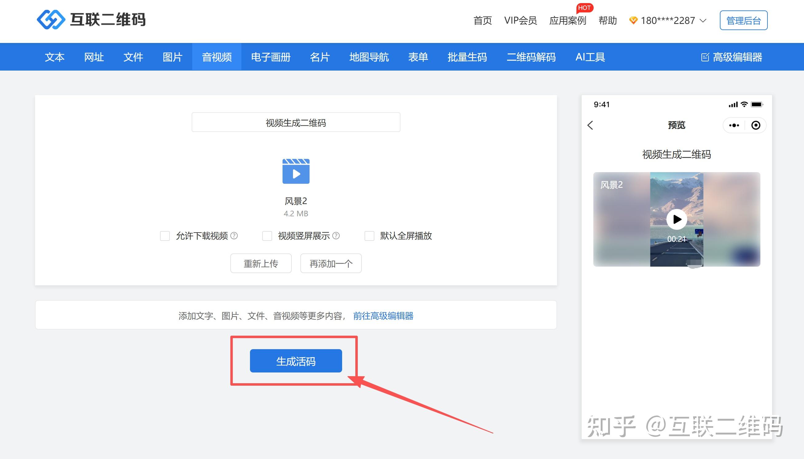Click the 预览 title in phone header
Image resolution: width=804 pixels, height=459 pixels.
click(x=677, y=125)
